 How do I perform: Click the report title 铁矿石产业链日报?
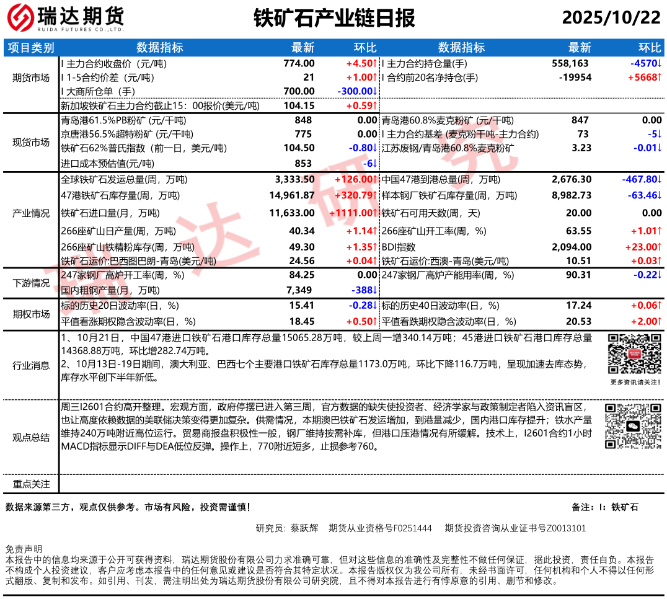click(x=334, y=19)
